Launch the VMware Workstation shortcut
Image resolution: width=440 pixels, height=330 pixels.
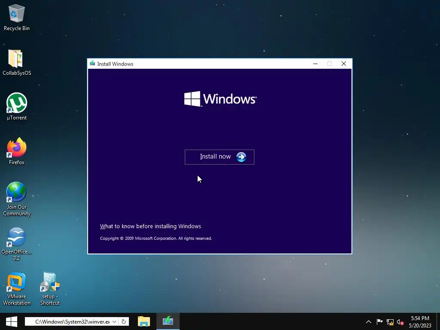[x=17, y=288]
